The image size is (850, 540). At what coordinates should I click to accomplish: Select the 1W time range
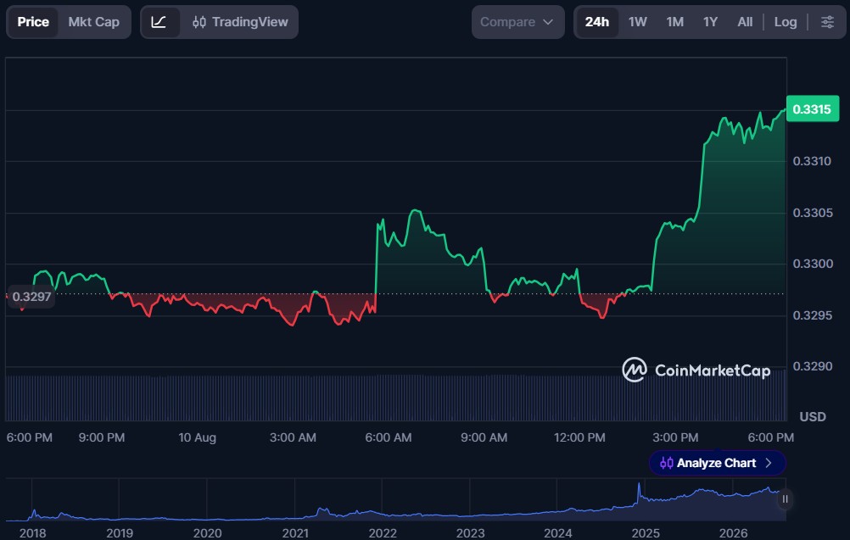pyautogui.click(x=638, y=22)
